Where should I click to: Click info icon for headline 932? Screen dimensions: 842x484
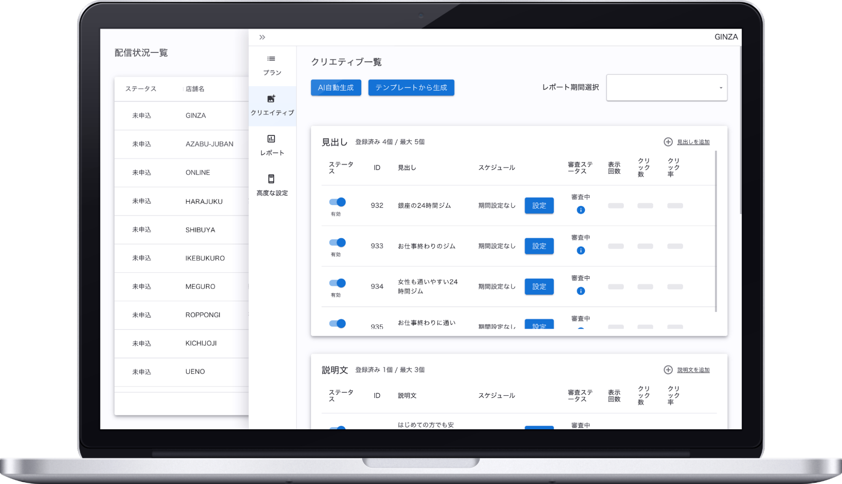click(x=580, y=210)
